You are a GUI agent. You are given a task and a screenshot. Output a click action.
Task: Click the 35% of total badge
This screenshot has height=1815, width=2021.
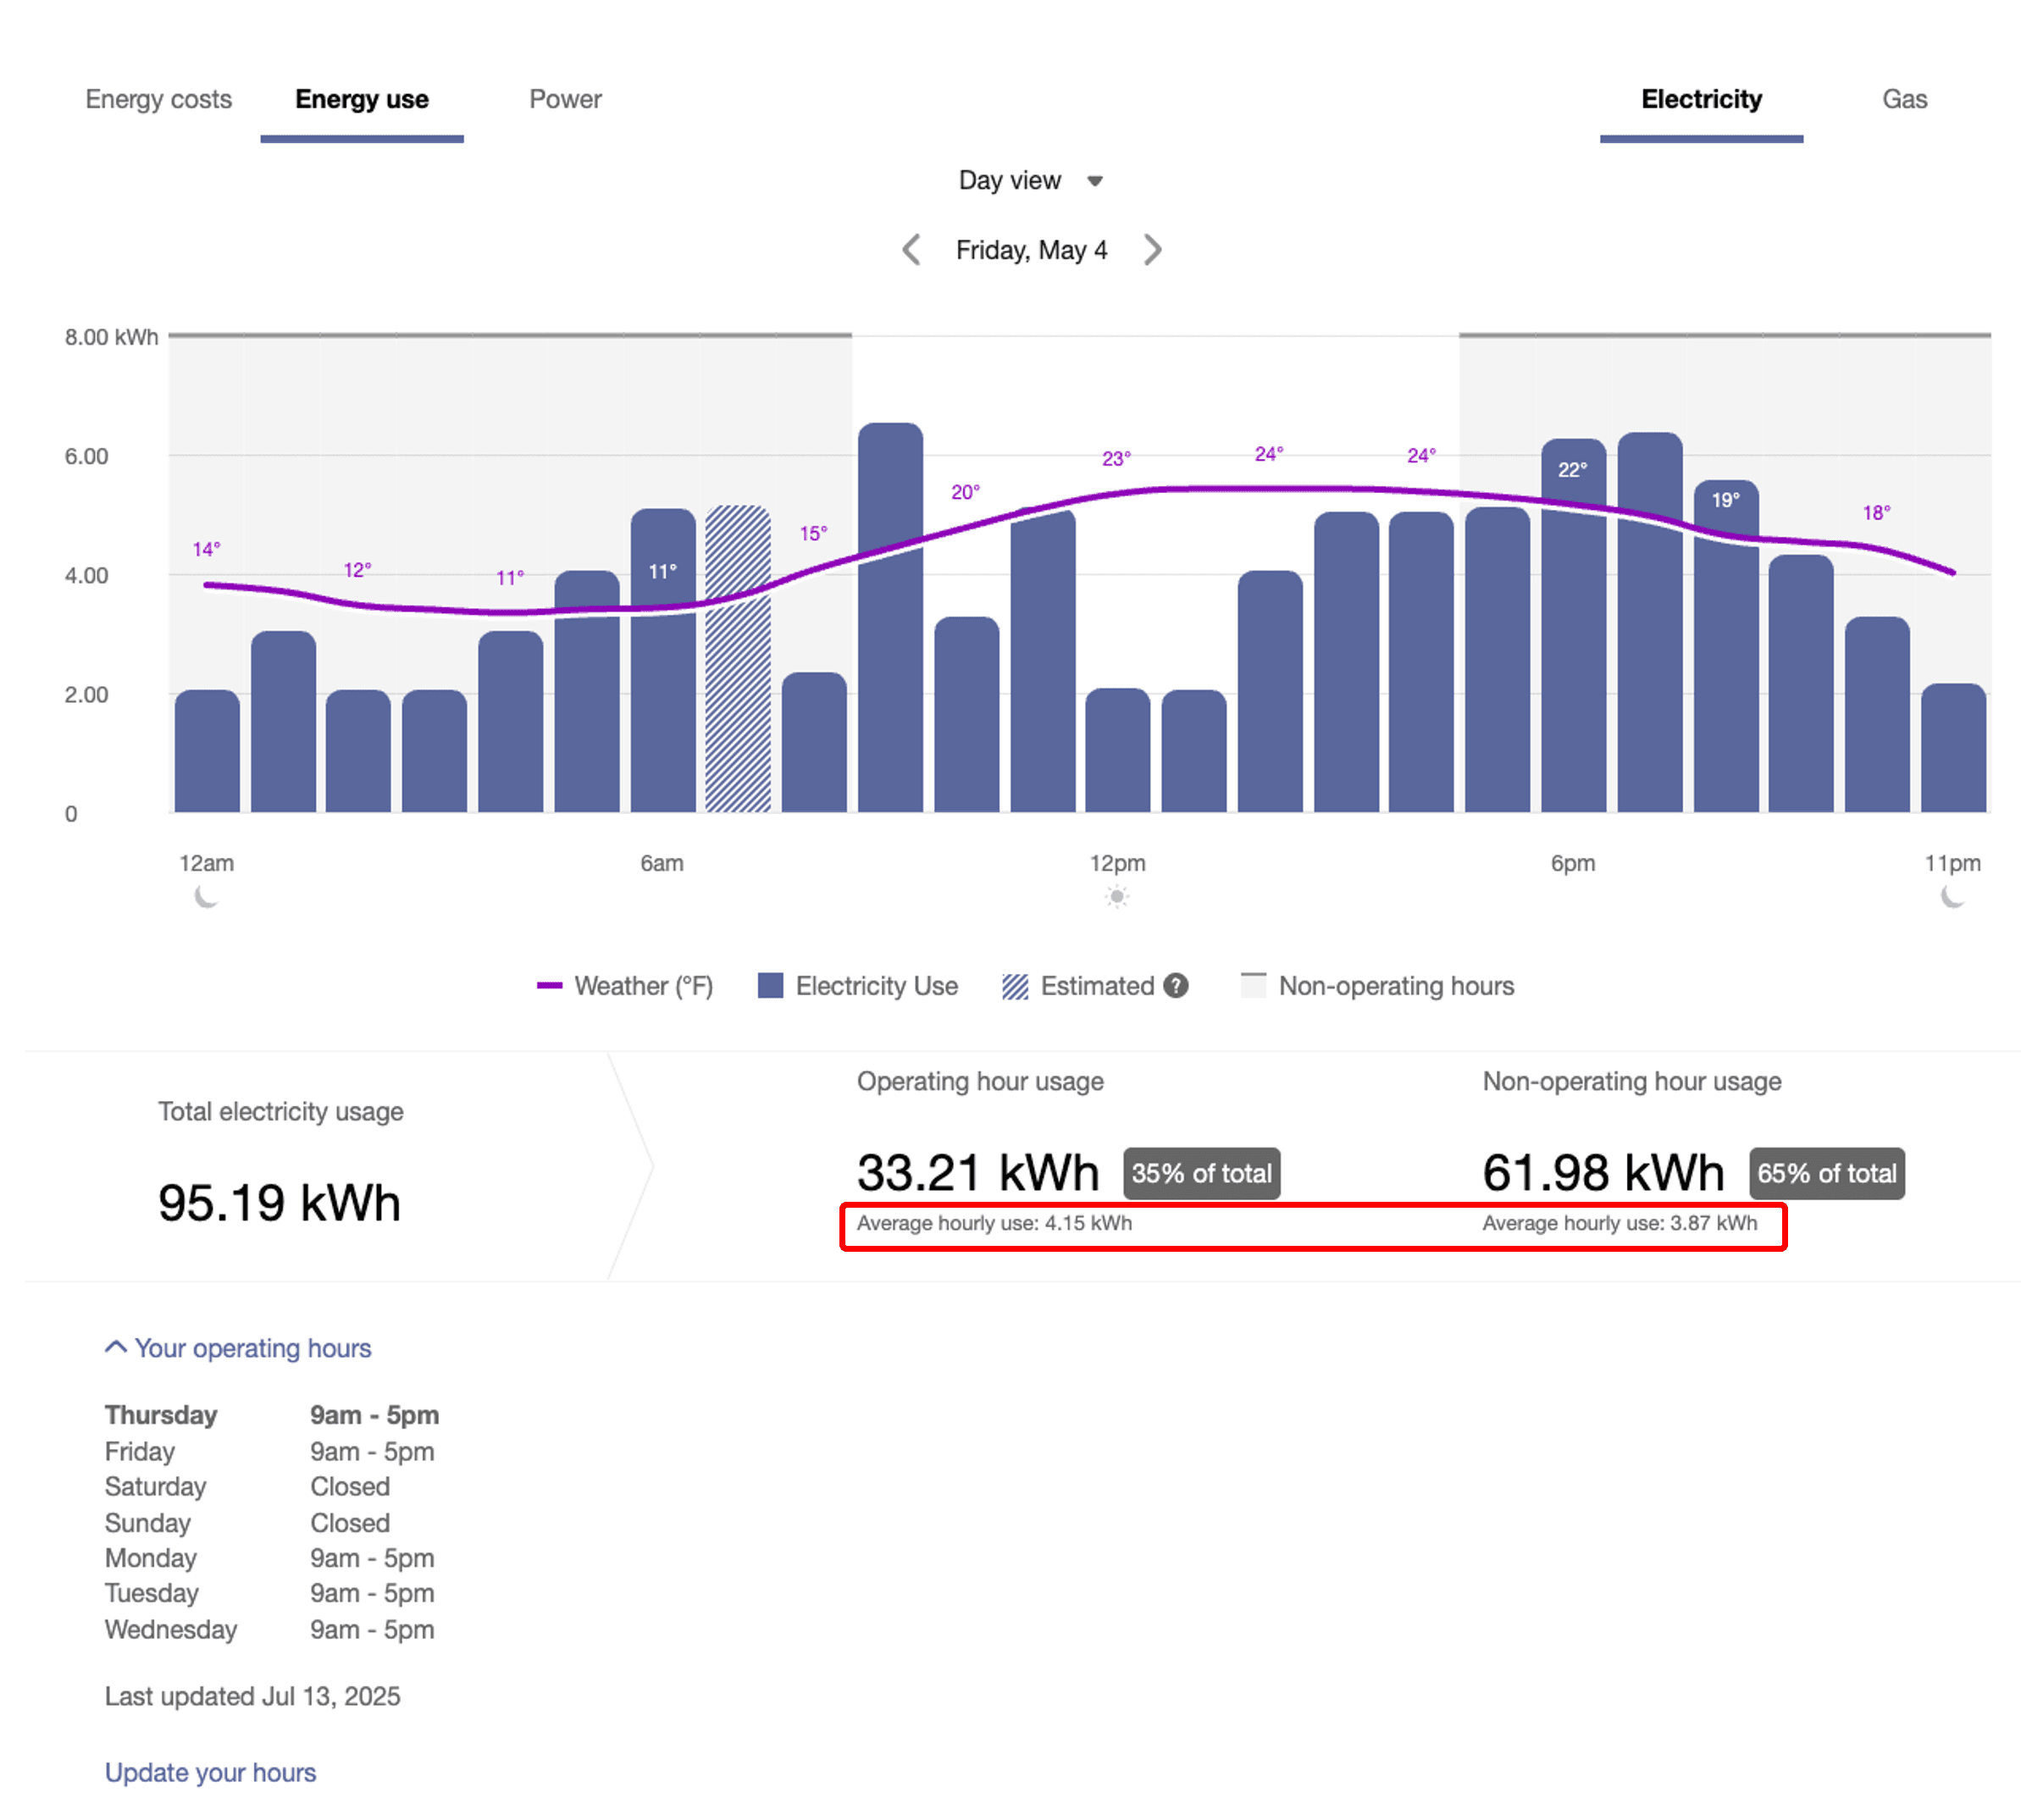(x=1201, y=1173)
